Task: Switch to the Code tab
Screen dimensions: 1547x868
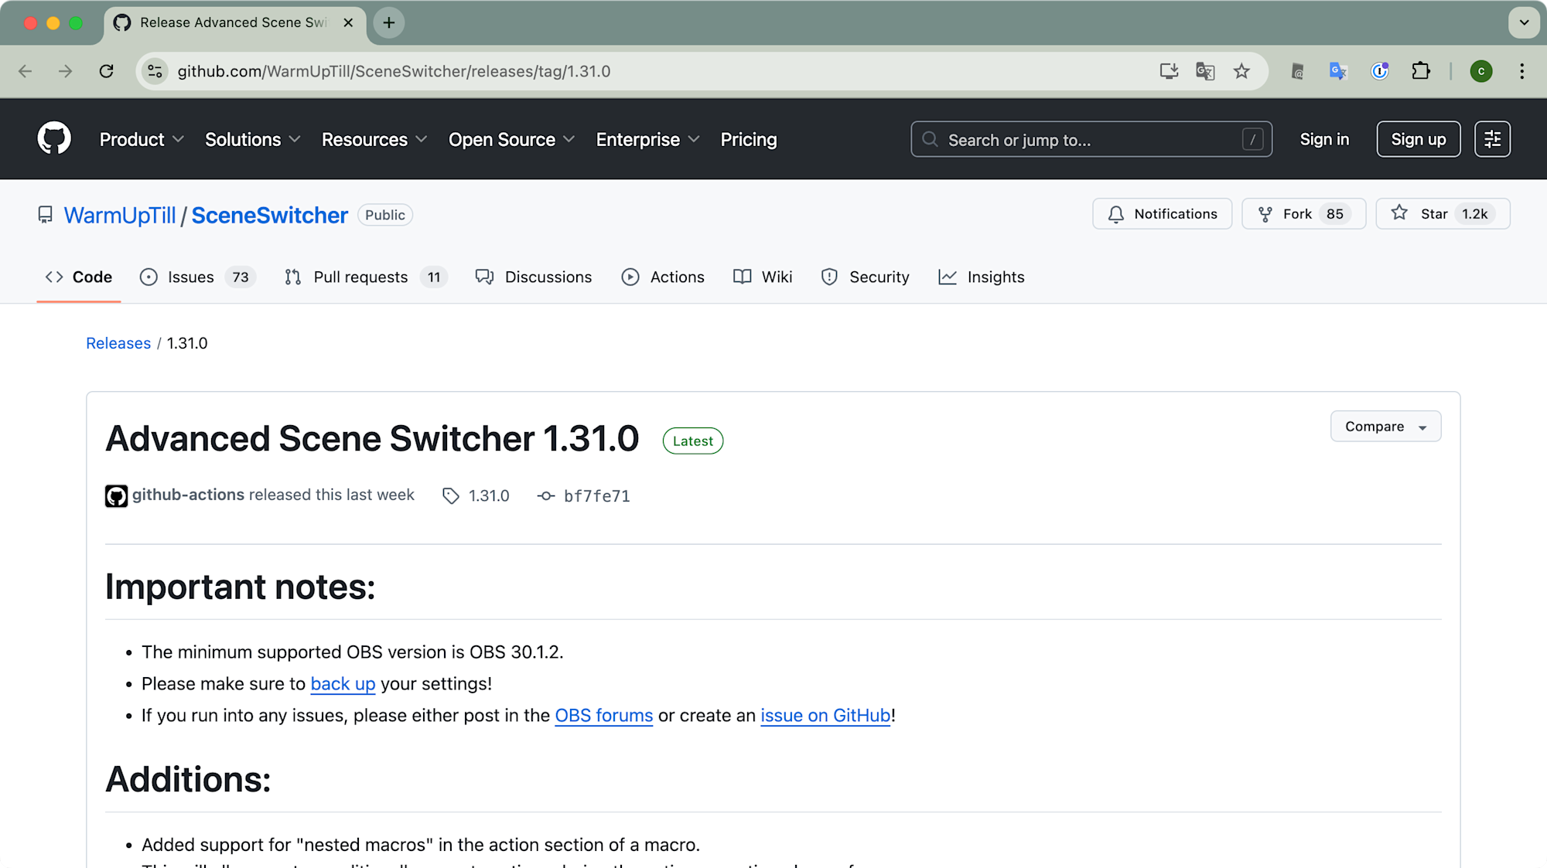Action: (79, 277)
